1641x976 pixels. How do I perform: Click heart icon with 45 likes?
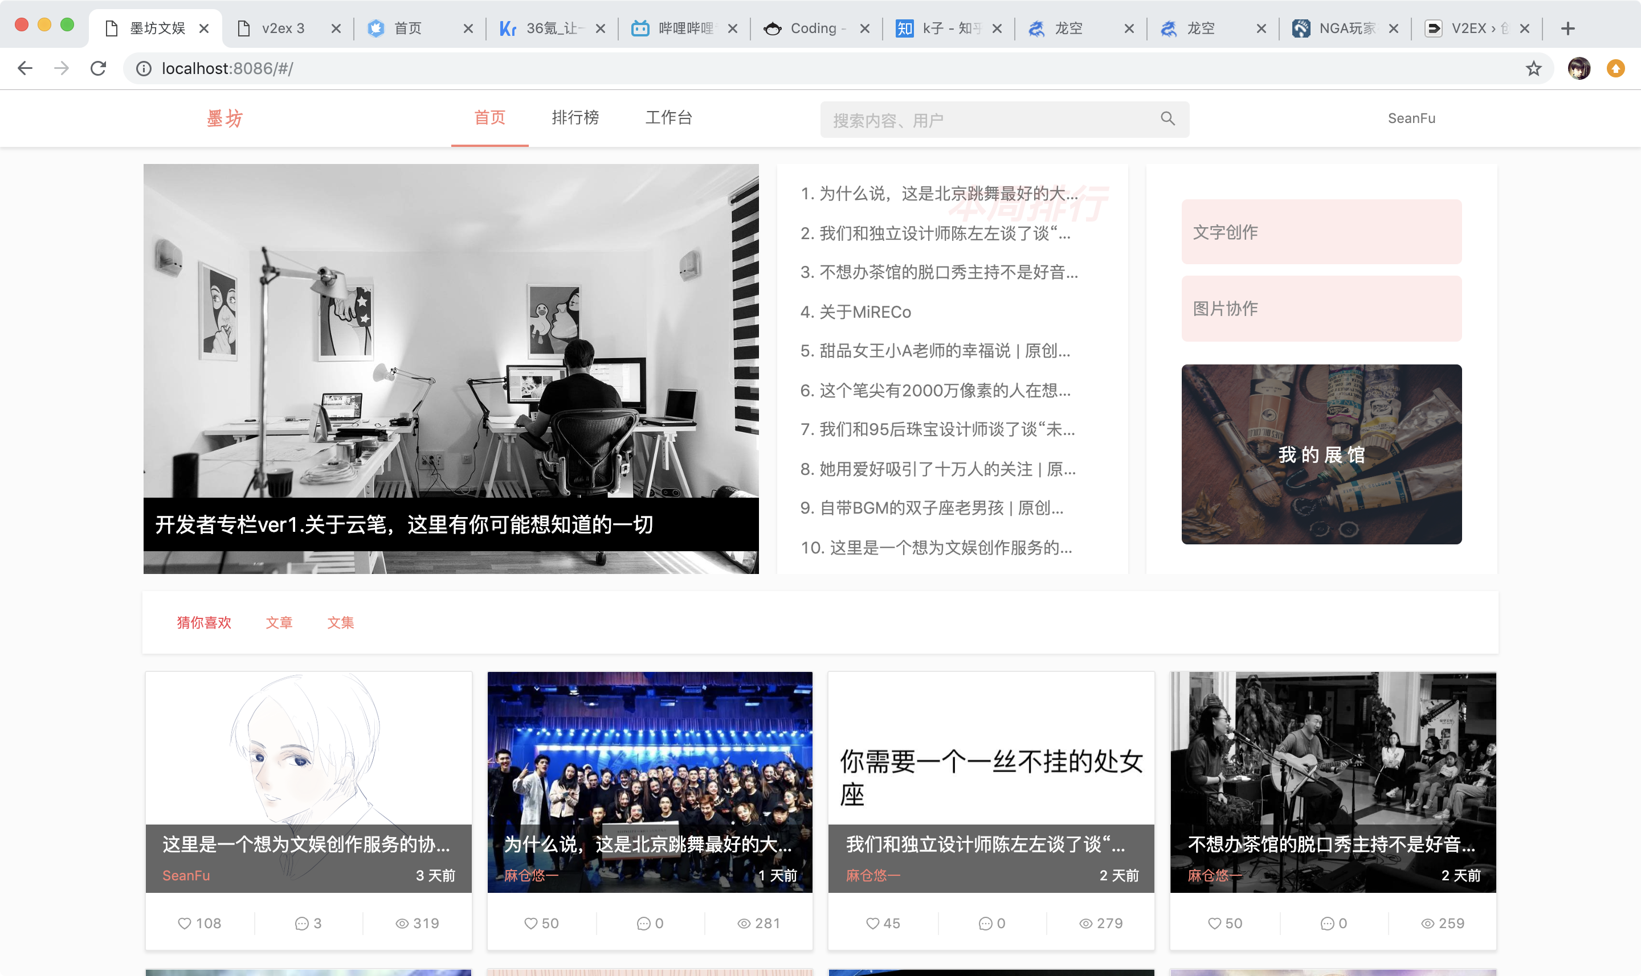pyautogui.click(x=872, y=924)
